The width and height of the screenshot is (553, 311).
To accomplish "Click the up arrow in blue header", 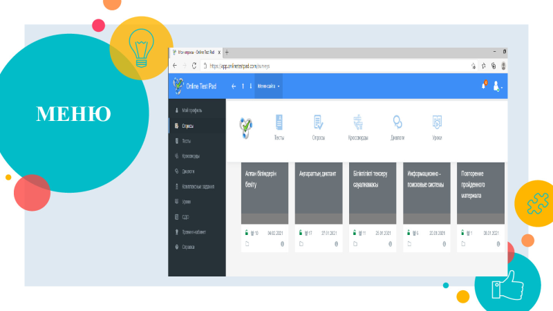I will pos(243,86).
